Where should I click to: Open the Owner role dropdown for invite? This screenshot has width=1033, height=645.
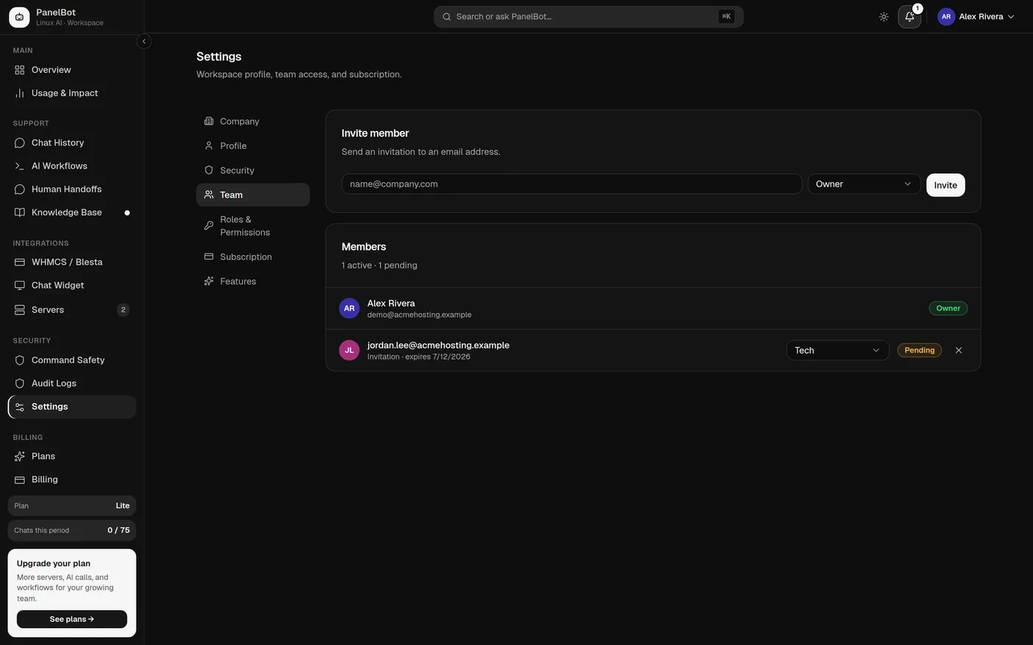click(x=864, y=184)
